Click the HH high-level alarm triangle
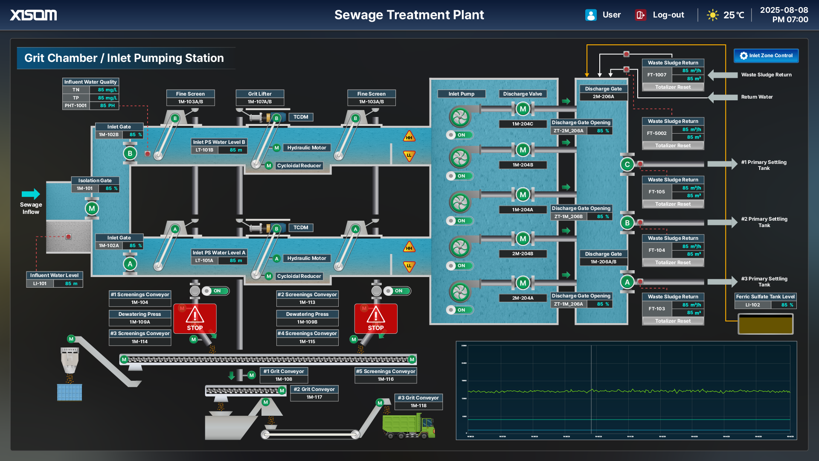Image resolution: width=819 pixels, height=461 pixels. 408,137
